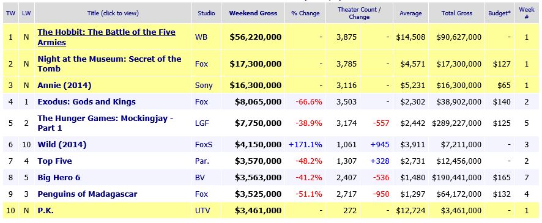The image size is (542, 223).
Task: View Exodus: Gods and Kings details
Action: click(86, 102)
